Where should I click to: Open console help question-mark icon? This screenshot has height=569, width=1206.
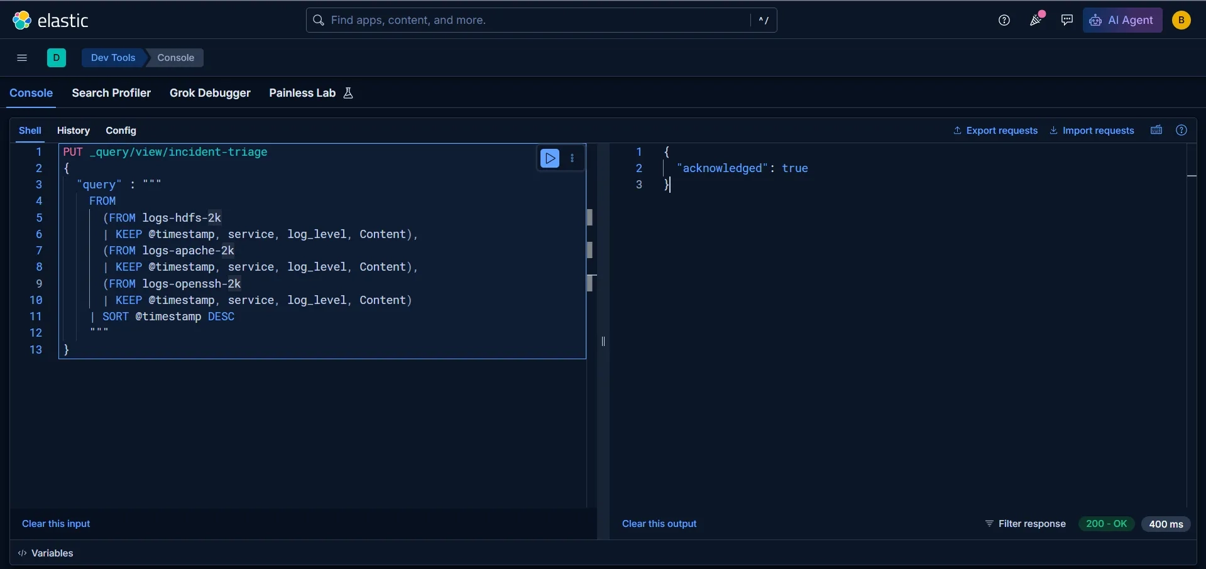coord(1181,130)
